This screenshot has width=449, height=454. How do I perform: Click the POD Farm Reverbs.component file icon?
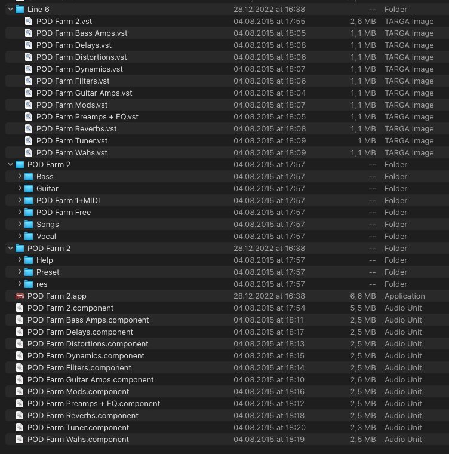[x=20, y=416]
